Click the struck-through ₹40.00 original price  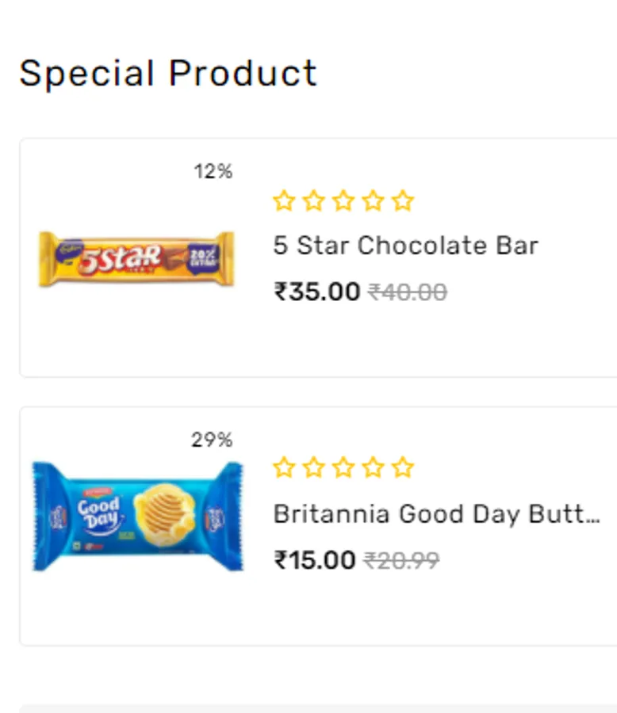pos(408,292)
